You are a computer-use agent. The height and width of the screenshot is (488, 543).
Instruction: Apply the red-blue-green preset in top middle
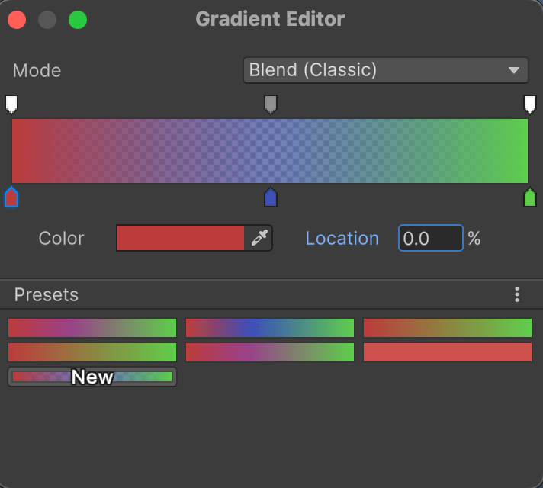click(270, 328)
